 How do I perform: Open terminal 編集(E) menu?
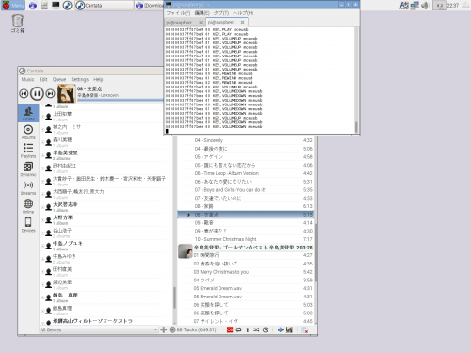point(202,13)
